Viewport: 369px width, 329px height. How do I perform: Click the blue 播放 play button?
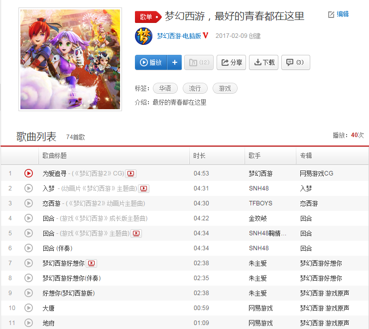click(x=151, y=62)
